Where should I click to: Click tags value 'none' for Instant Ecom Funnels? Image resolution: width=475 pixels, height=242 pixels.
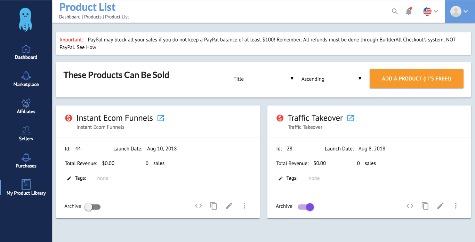coord(103,178)
